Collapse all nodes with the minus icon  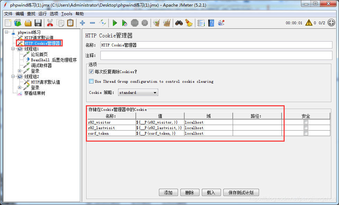(92, 23)
